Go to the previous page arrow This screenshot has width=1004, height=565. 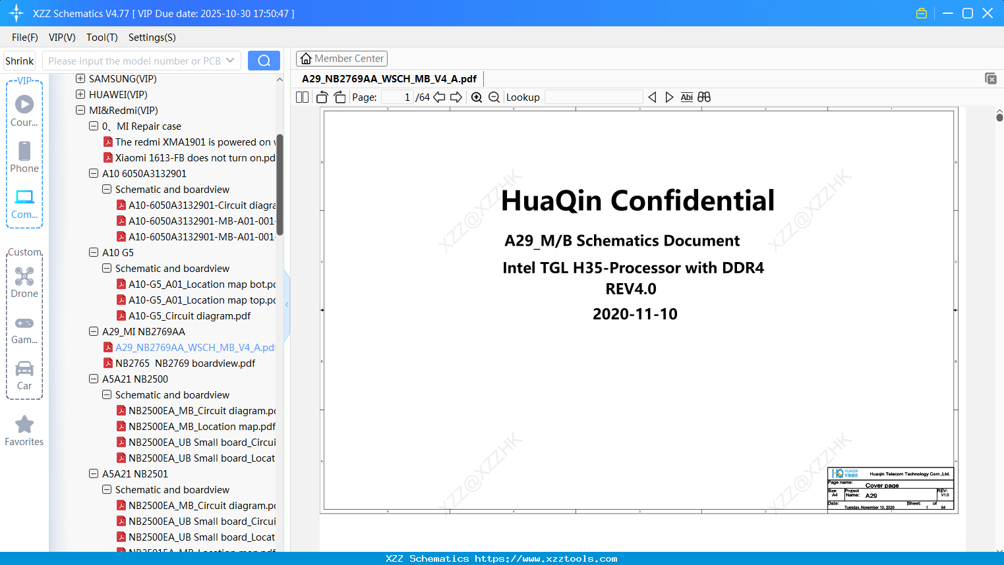point(439,97)
